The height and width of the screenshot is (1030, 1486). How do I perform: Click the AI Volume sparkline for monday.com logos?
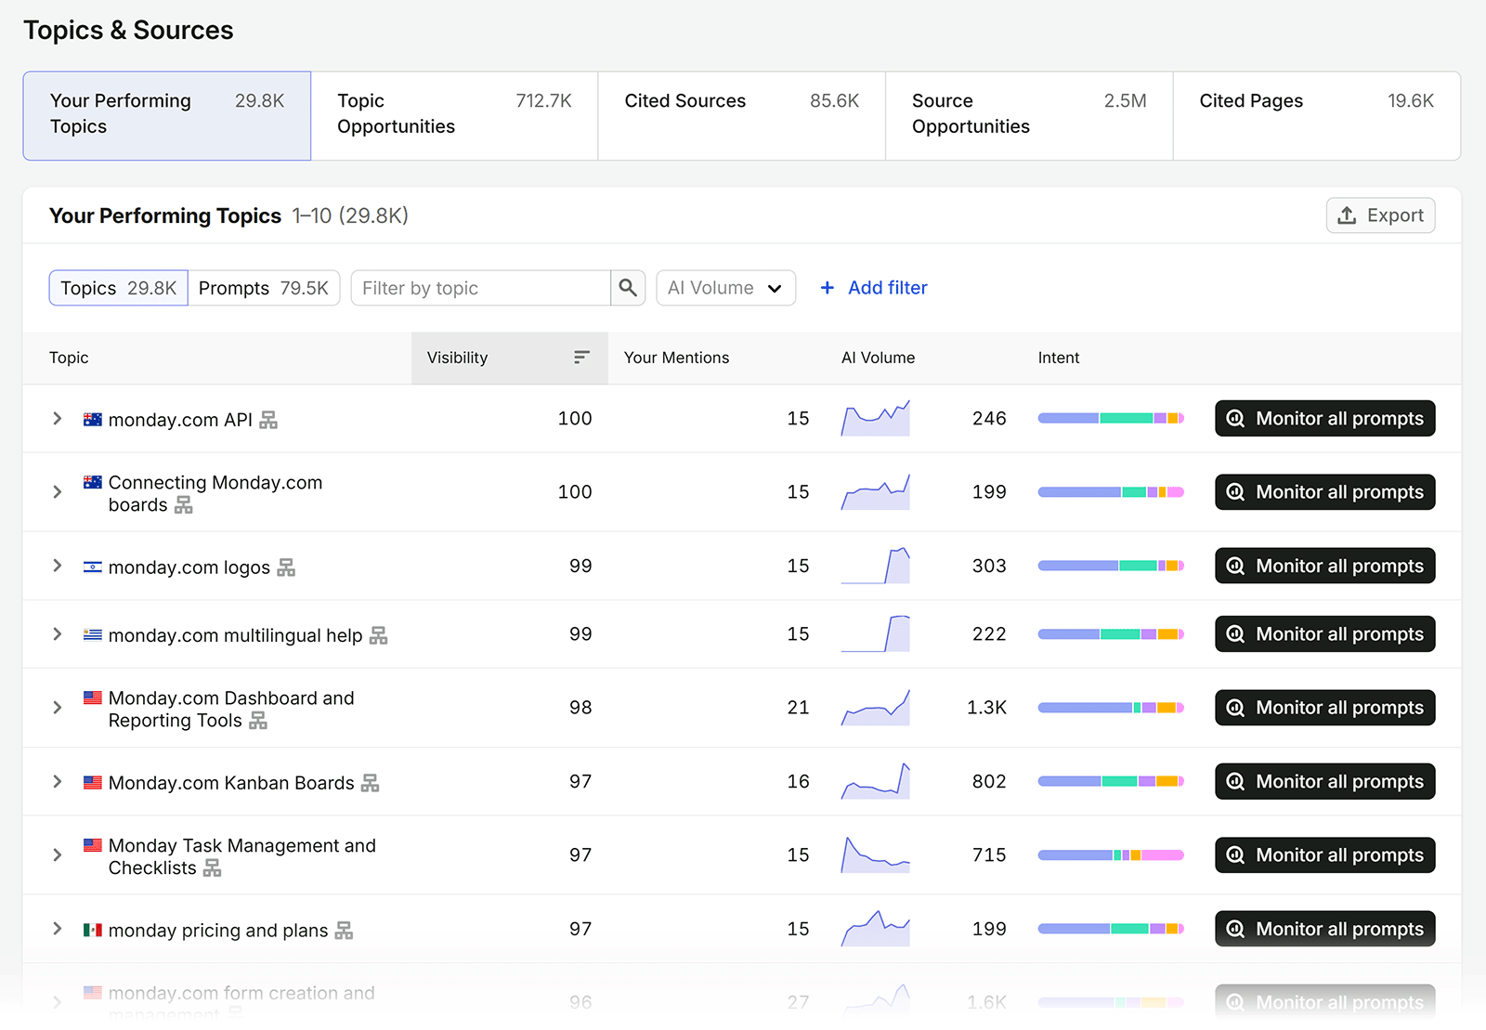[875, 566]
